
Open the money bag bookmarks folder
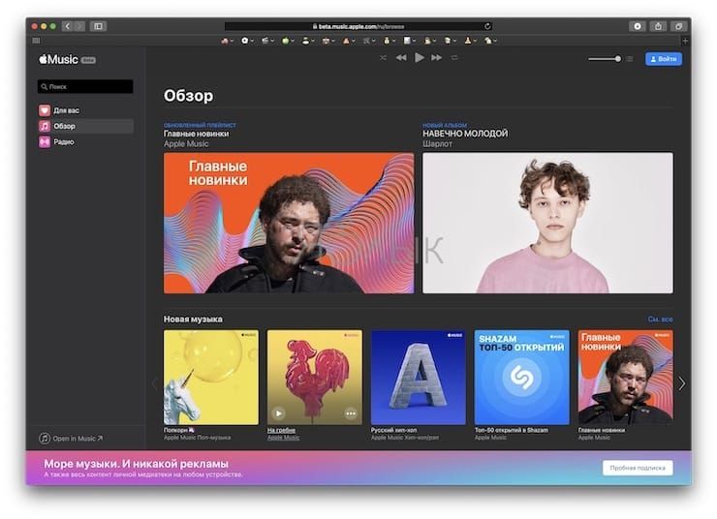pos(388,41)
